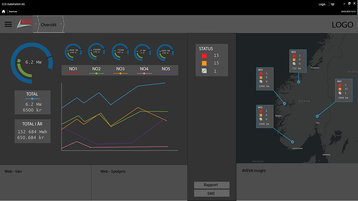Click the hatched status square in the STATUS panel

click(x=204, y=70)
